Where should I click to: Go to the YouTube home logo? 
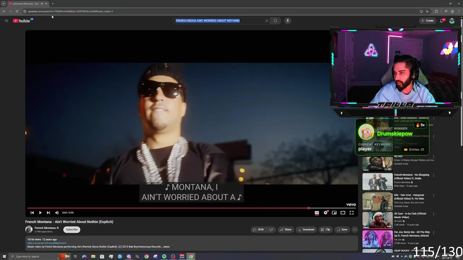coord(22,21)
